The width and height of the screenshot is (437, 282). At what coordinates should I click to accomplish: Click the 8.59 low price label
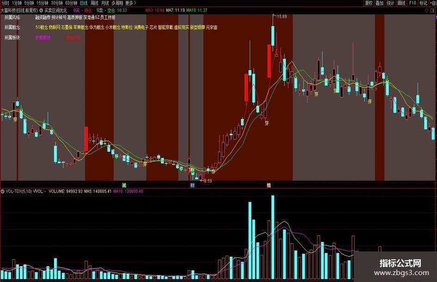coord(208,181)
